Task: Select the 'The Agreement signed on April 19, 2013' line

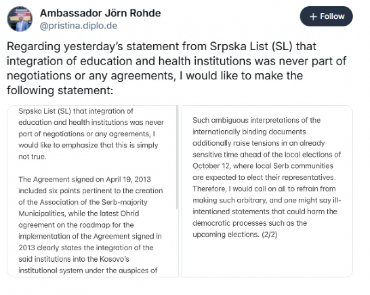Action: [x=85, y=179]
